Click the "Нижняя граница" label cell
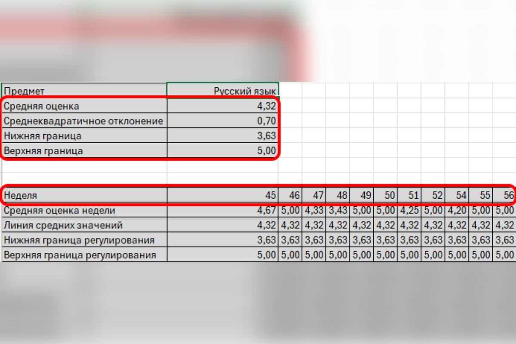This screenshot has width=516, height=344. 84,136
